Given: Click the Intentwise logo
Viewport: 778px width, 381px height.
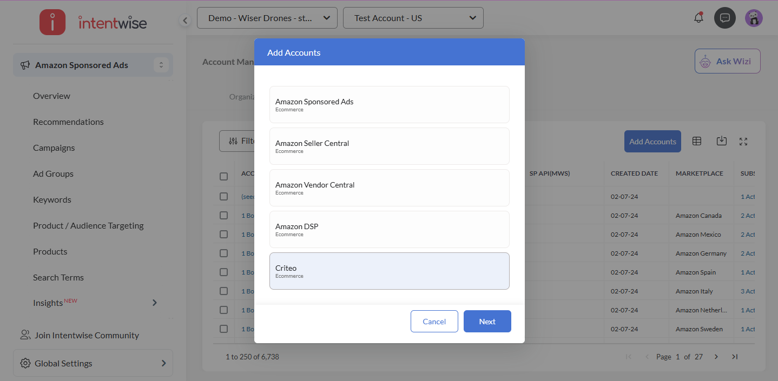Looking at the screenshot, I should 93,22.
